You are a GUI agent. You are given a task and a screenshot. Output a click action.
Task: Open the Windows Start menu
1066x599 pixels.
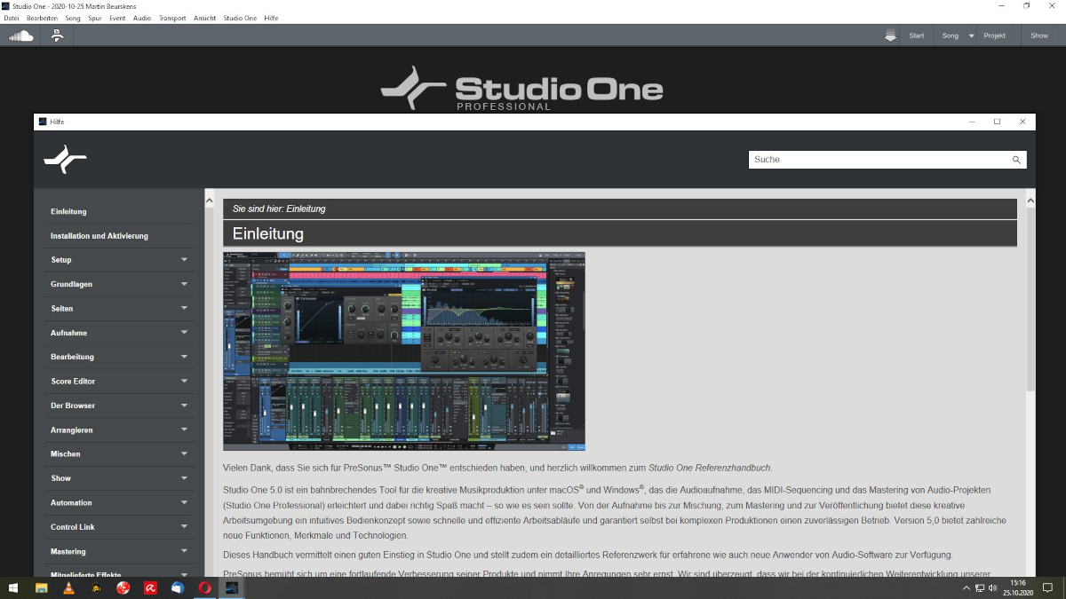tap(14, 587)
